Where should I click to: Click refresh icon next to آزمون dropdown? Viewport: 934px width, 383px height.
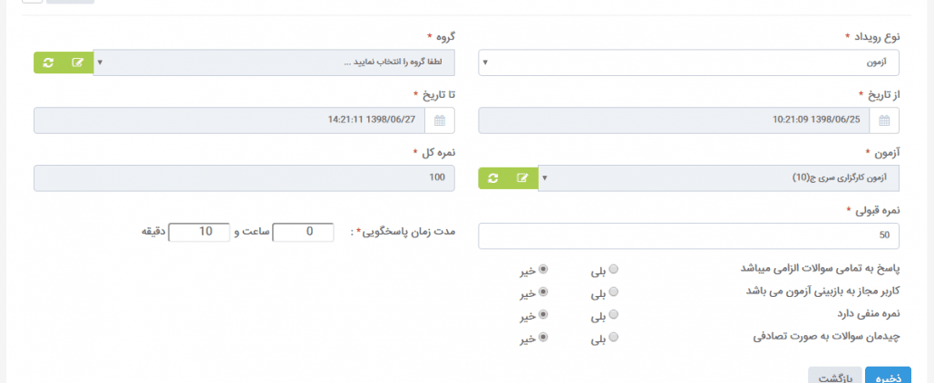point(493,178)
